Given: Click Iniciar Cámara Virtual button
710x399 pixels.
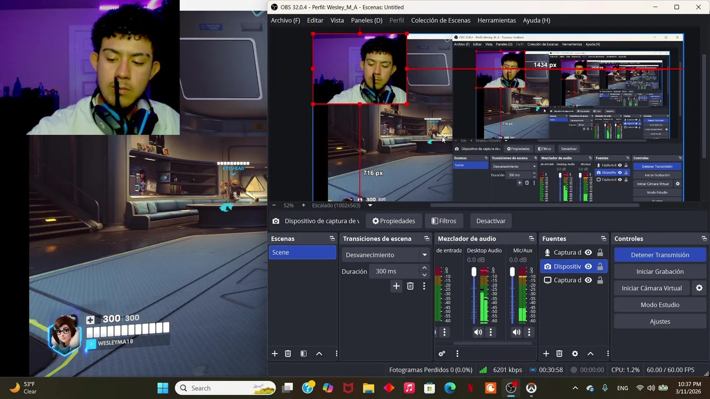Looking at the screenshot, I should [652, 288].
